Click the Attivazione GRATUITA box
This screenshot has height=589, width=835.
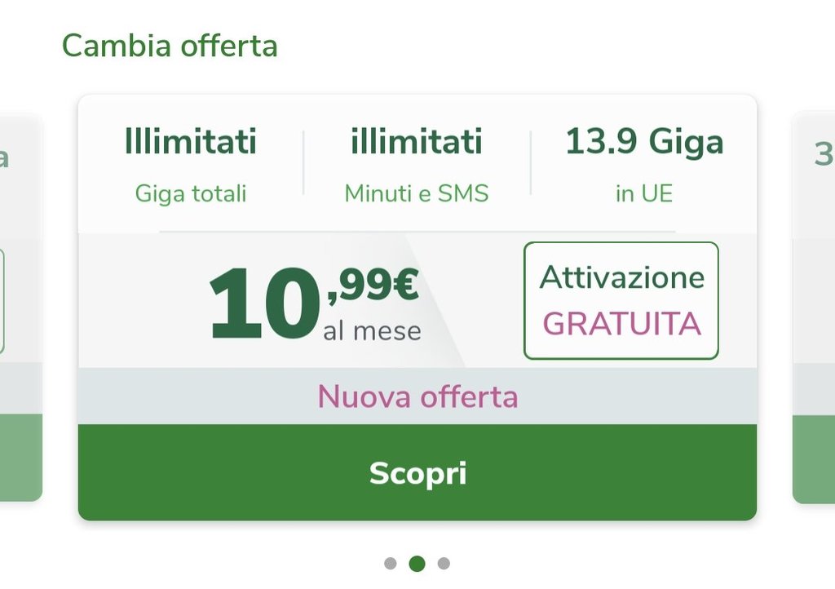621,300
